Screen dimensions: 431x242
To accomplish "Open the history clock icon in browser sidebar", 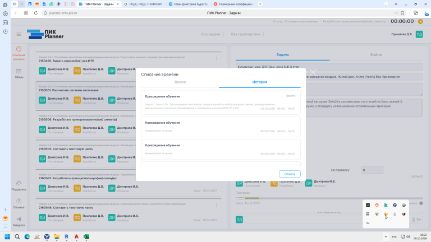I will tap(5, 31).
